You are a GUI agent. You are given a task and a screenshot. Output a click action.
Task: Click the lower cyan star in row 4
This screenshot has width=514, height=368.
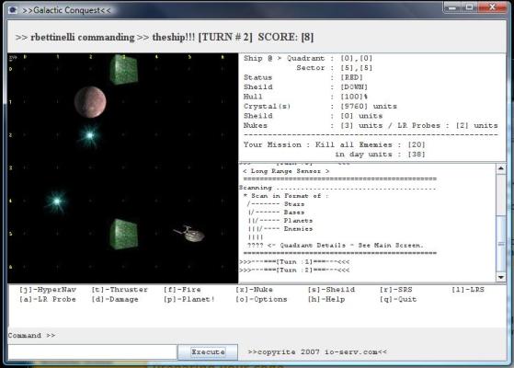click(56, 201)
